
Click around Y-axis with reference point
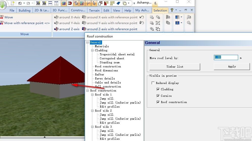(110, 23)
